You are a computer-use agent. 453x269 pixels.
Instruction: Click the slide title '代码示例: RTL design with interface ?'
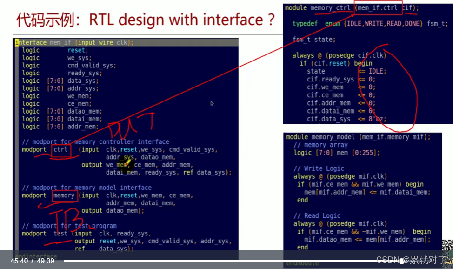coord(145,20)
